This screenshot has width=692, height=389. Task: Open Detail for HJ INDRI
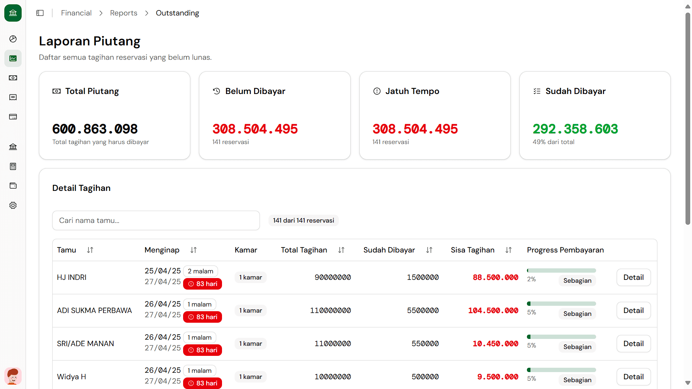click(633, 277)
